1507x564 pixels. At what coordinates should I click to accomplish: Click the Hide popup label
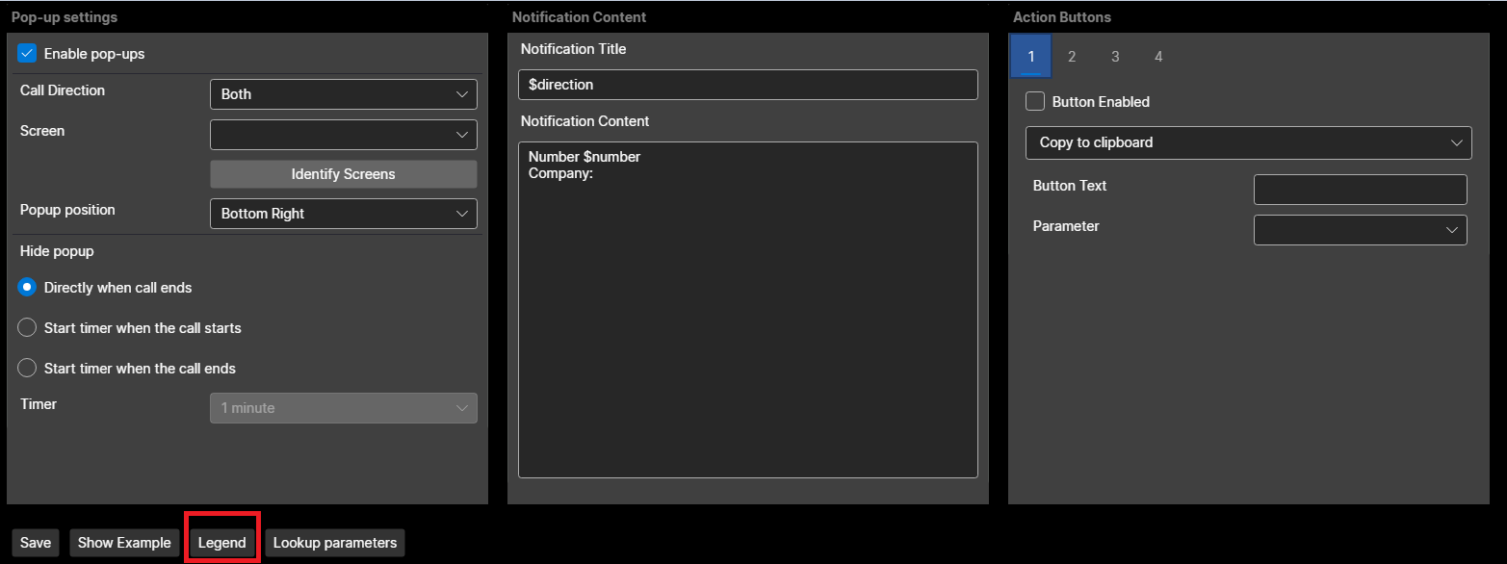pyautogui.click(x=57, y=251)
